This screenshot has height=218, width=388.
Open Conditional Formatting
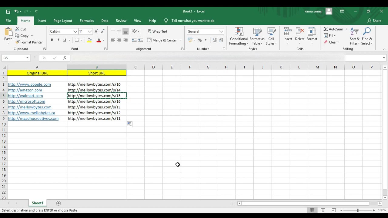[239, 36]
